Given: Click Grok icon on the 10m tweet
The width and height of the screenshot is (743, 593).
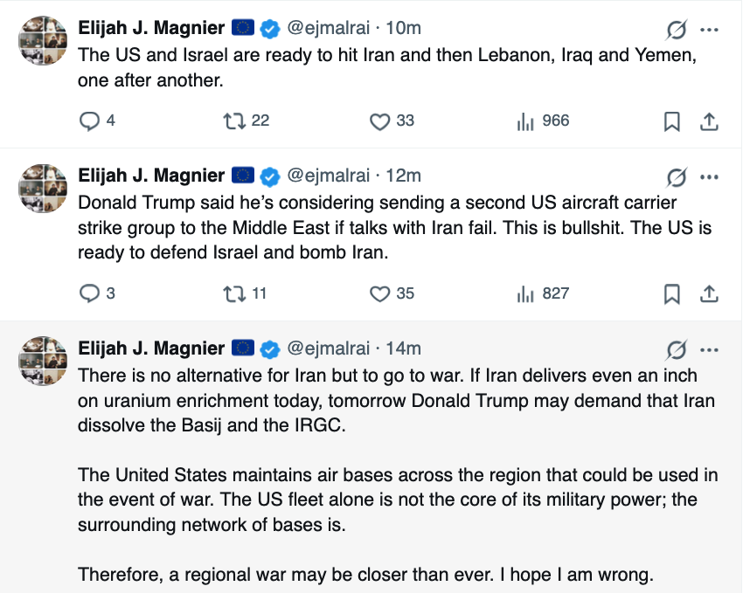Looking at the screenshot, I should tap(677, 30).
